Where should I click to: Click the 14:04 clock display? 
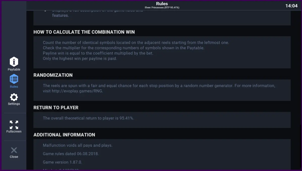(291, 6)
